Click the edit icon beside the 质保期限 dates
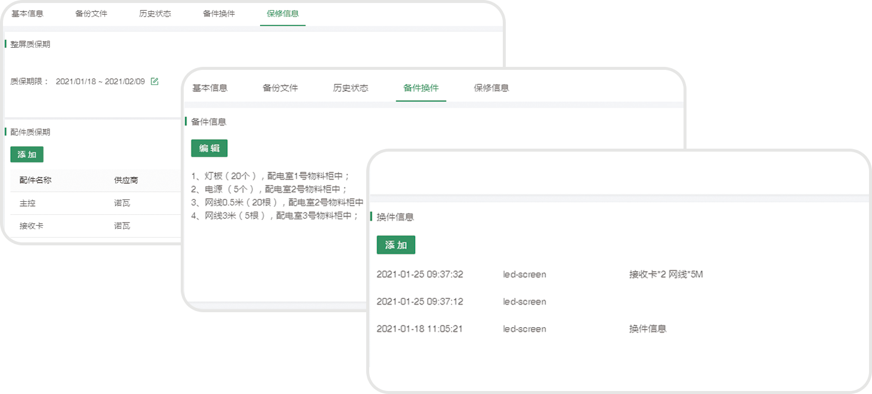Viewport: 872px width, 394px height. [154, 82]
